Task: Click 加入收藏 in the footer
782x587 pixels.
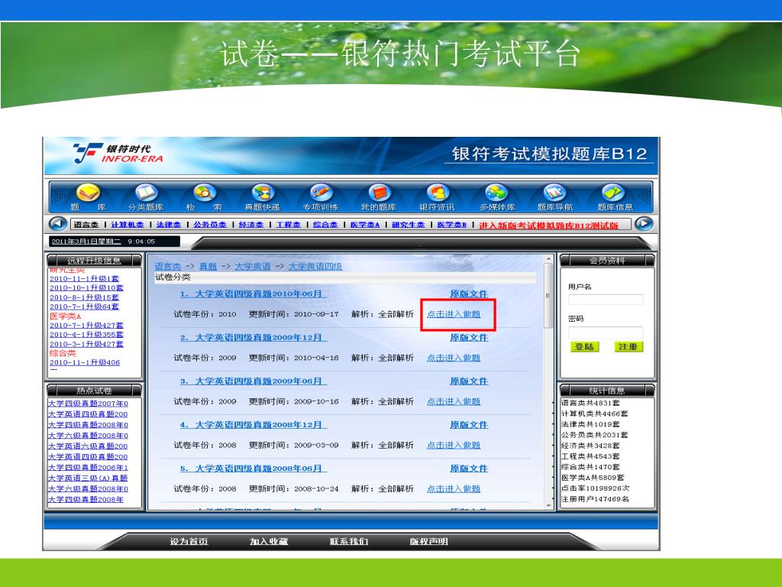Action: [x=269, y=542]
